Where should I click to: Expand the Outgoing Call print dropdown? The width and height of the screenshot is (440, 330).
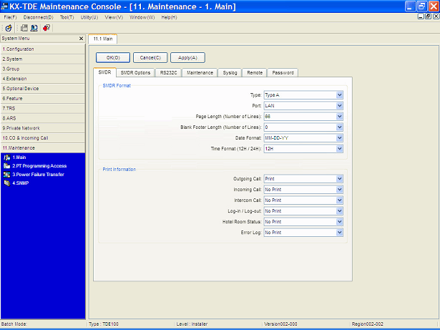[x=339, y=179]
